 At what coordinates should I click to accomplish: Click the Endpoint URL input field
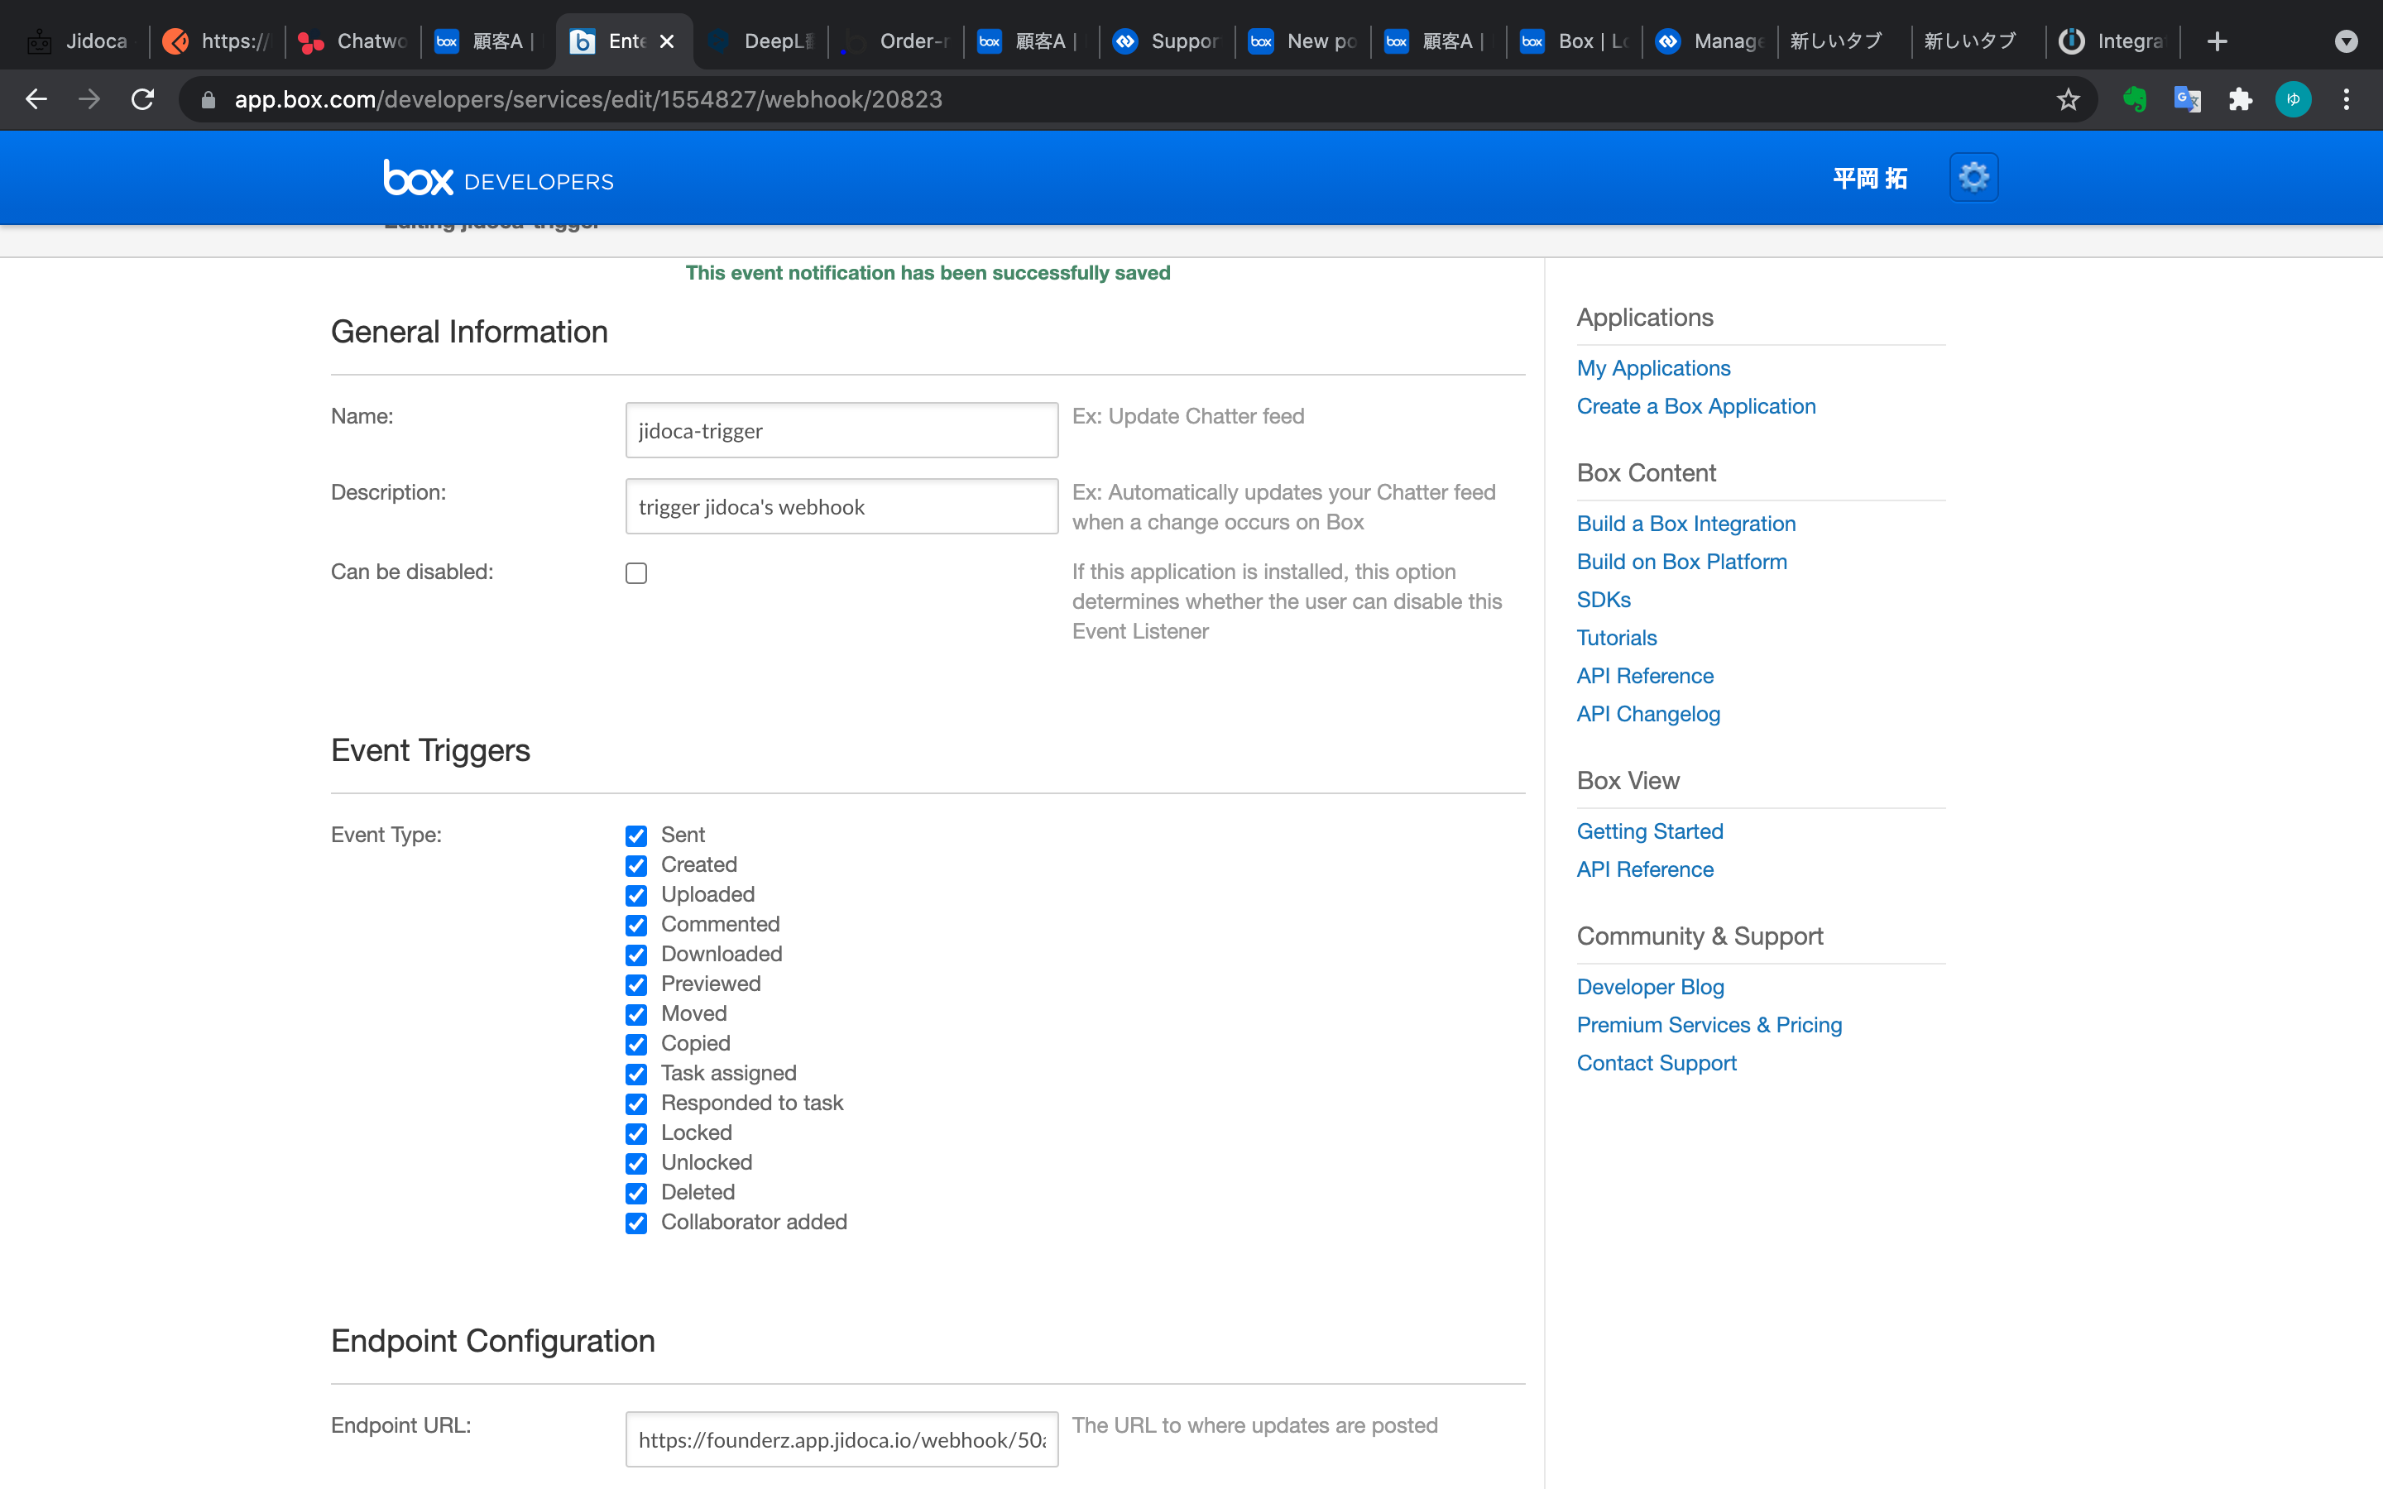coord(842,1439)
